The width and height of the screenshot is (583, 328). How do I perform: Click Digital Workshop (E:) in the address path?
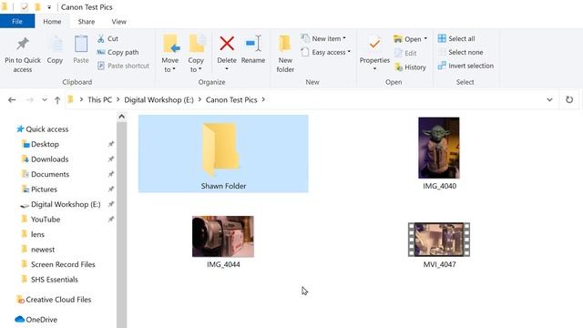[159, 99]
